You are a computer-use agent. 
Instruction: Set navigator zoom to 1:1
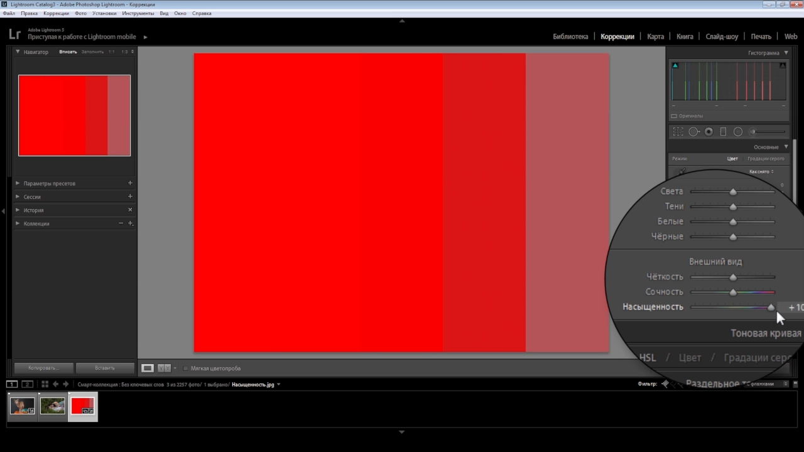112,52
